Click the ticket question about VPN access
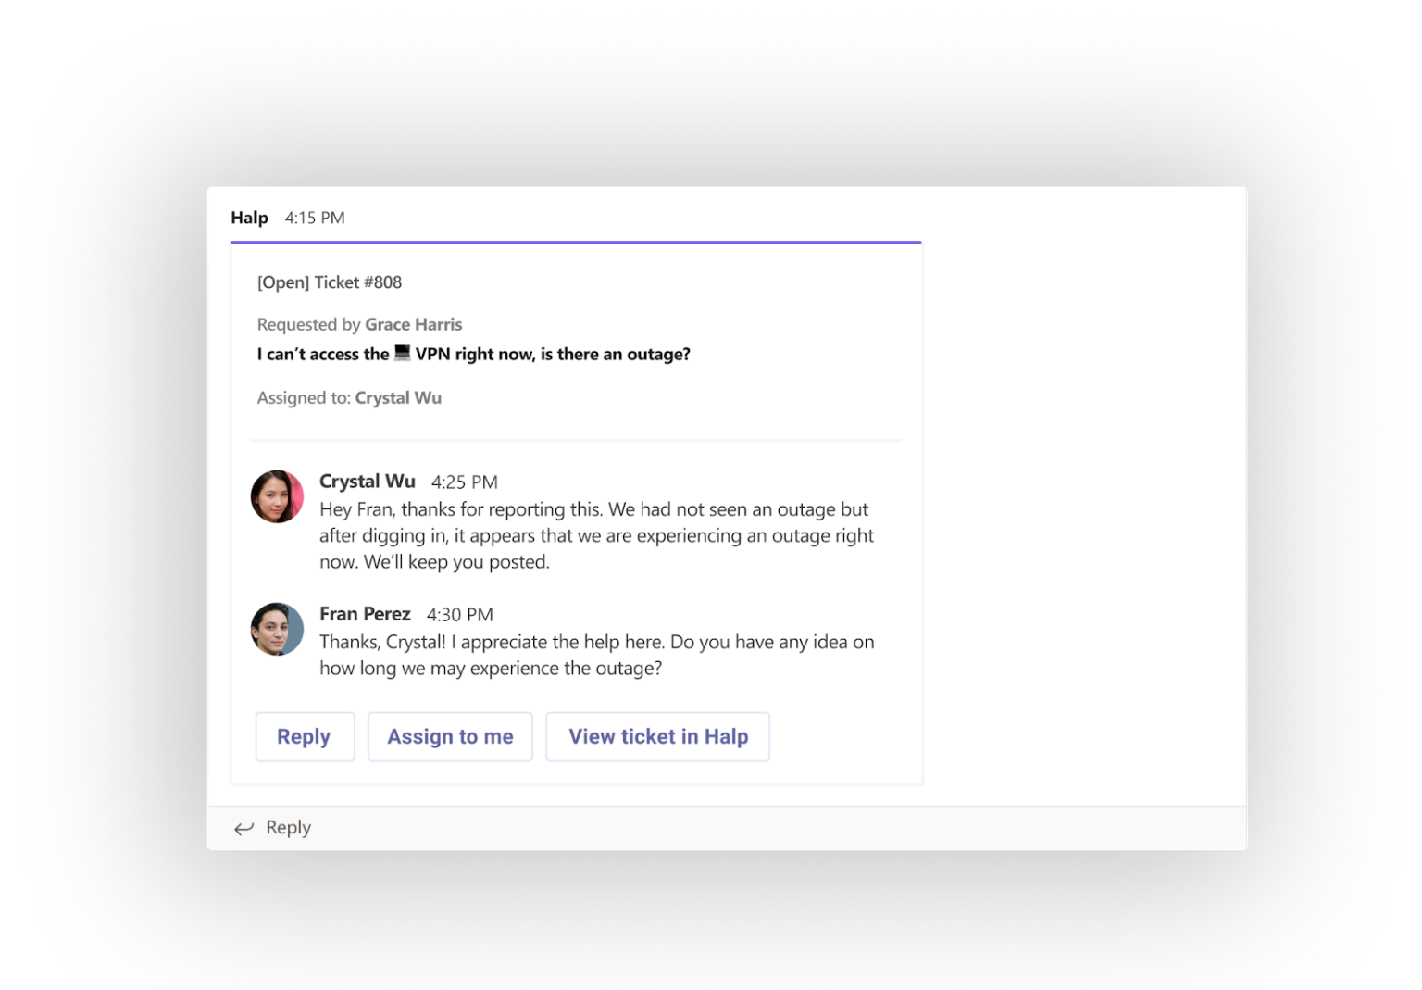The width and height of the screenshot is (1422, 990). pyautogui.click(x=473, y=353)
